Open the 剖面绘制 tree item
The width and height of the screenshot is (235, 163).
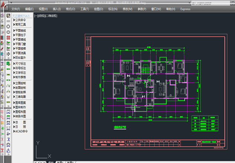20,88
